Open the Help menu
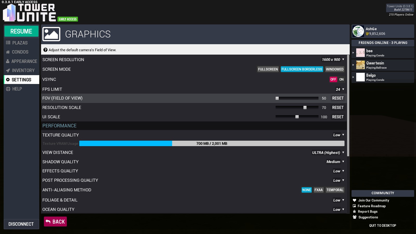416x234 pixels. tap(21, 89)
